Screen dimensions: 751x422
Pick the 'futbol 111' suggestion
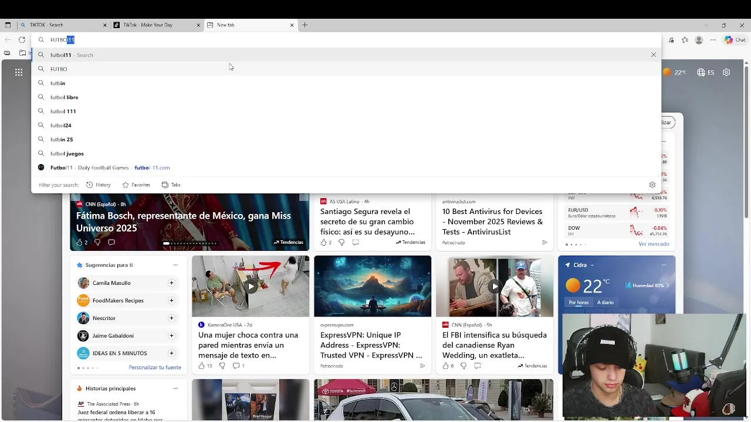pos(346,111)
